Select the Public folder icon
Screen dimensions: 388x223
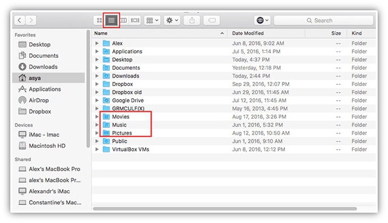(106, 141)
